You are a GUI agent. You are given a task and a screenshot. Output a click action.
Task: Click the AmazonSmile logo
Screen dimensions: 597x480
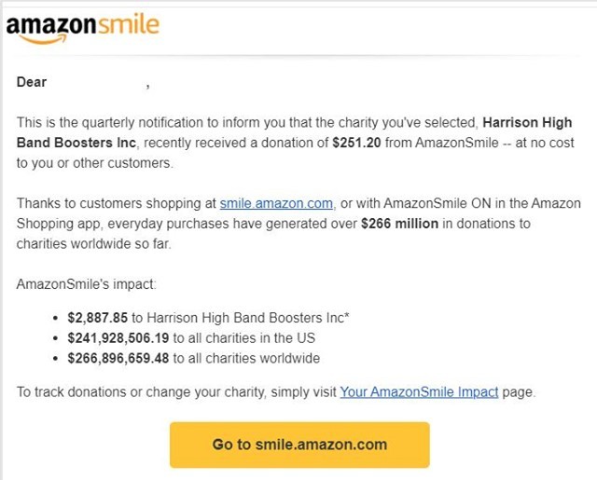point(83,29)
